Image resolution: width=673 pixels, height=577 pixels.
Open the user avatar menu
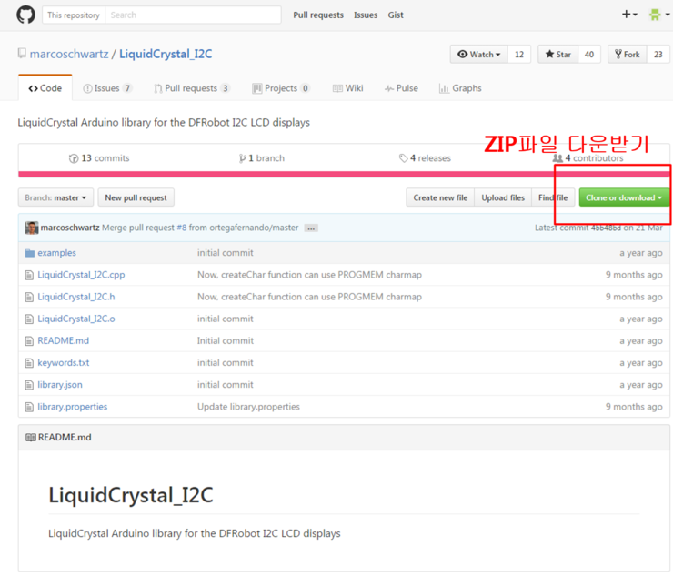pyautogui.click(x=659, y=15)
